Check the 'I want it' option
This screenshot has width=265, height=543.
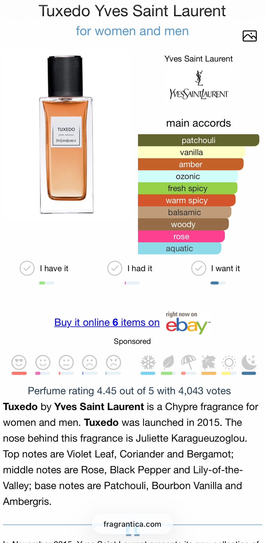[x=199, y=268]
